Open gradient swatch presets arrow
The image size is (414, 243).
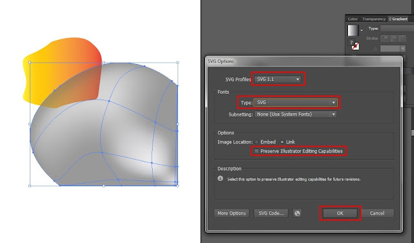click(362, 30)
